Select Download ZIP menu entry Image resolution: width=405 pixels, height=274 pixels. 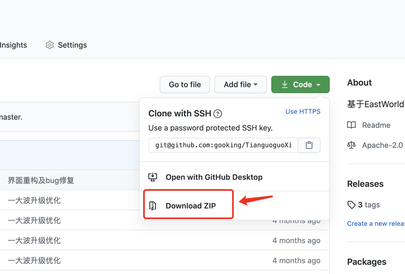tap(191, 206)
